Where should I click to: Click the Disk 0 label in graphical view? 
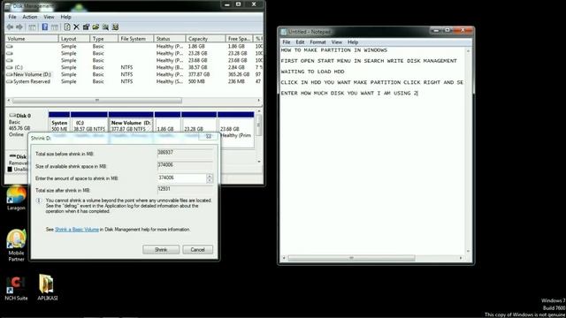24,116
